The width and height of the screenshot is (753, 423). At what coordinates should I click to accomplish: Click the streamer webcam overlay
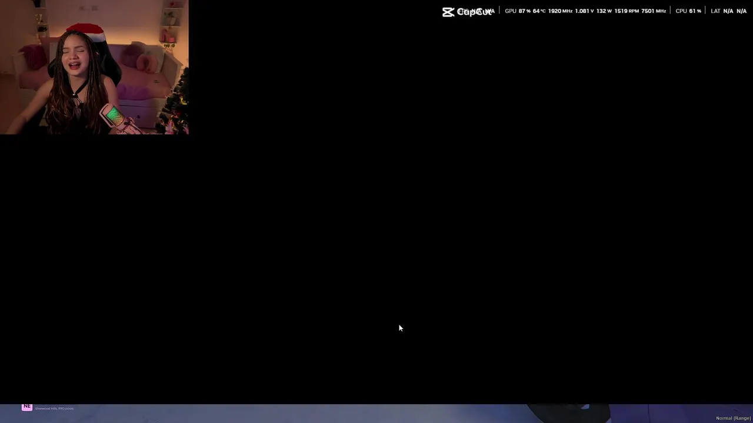pyautogui.click(x=94, y=67)
